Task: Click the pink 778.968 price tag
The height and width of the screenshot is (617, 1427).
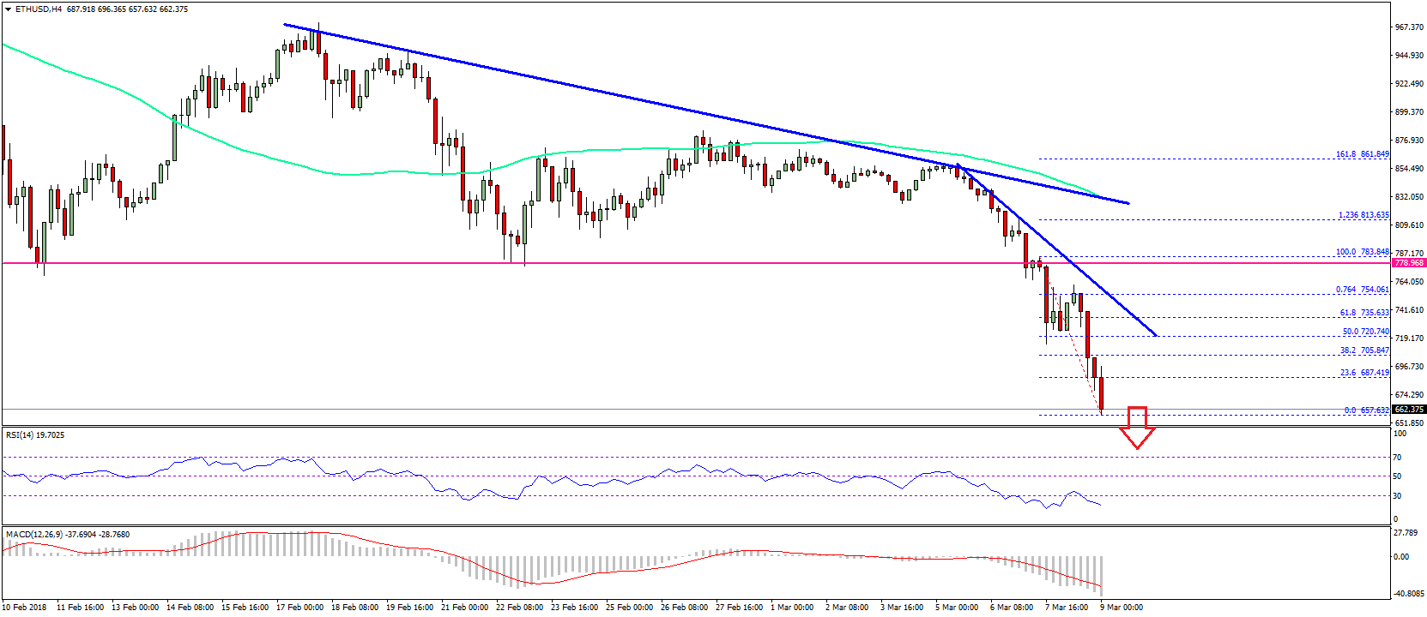Action: click(1408, 263)
